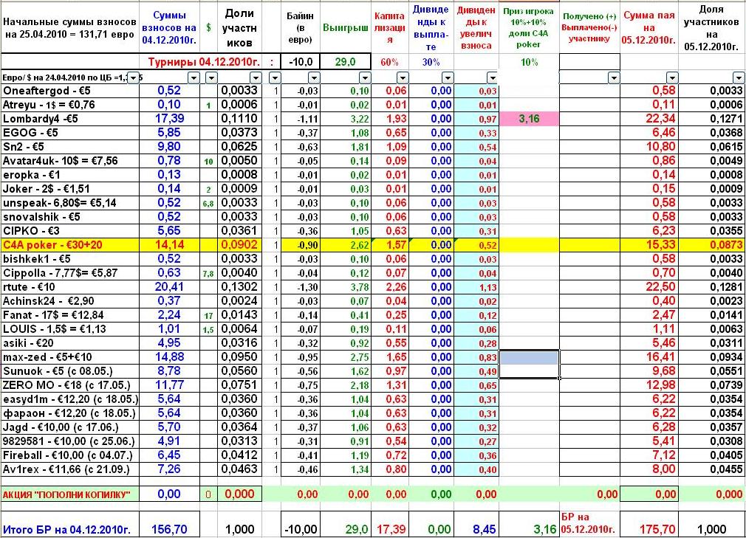746x538 pixels.
Task: Click the CIPKO - €3 cell
Action: (70, 231)
